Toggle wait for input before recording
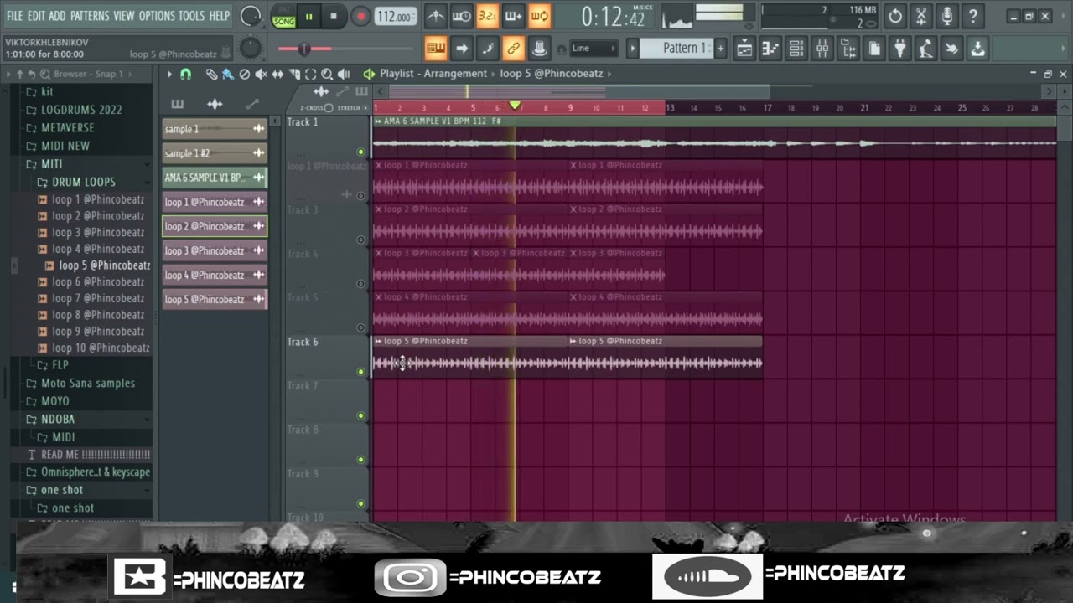This screenshot has height=603, width=1073. (462, 16)
